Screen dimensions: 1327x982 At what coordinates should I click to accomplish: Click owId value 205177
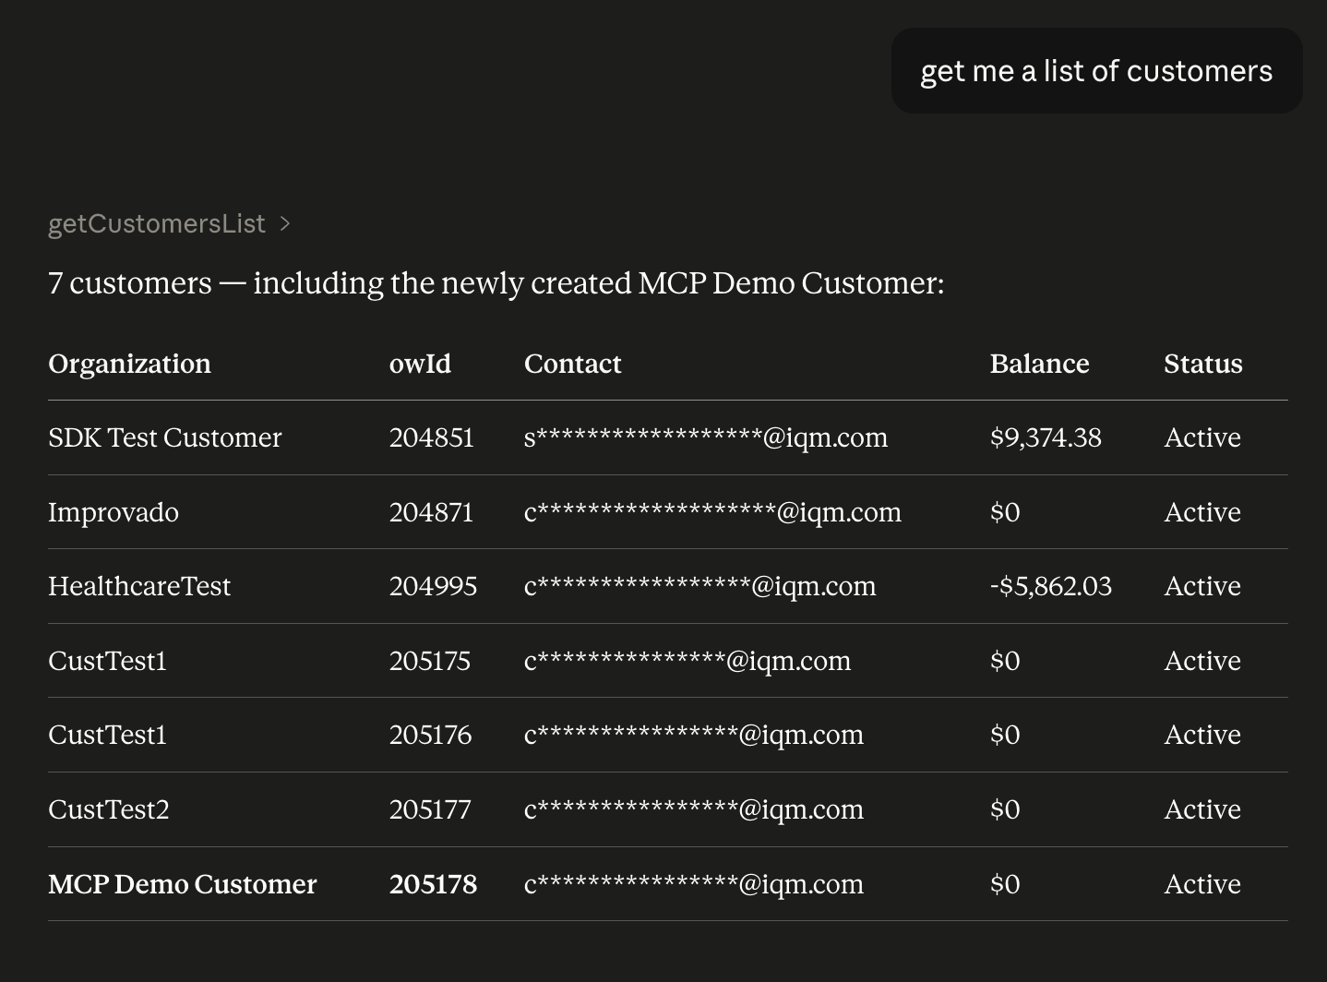pos(430,809)
